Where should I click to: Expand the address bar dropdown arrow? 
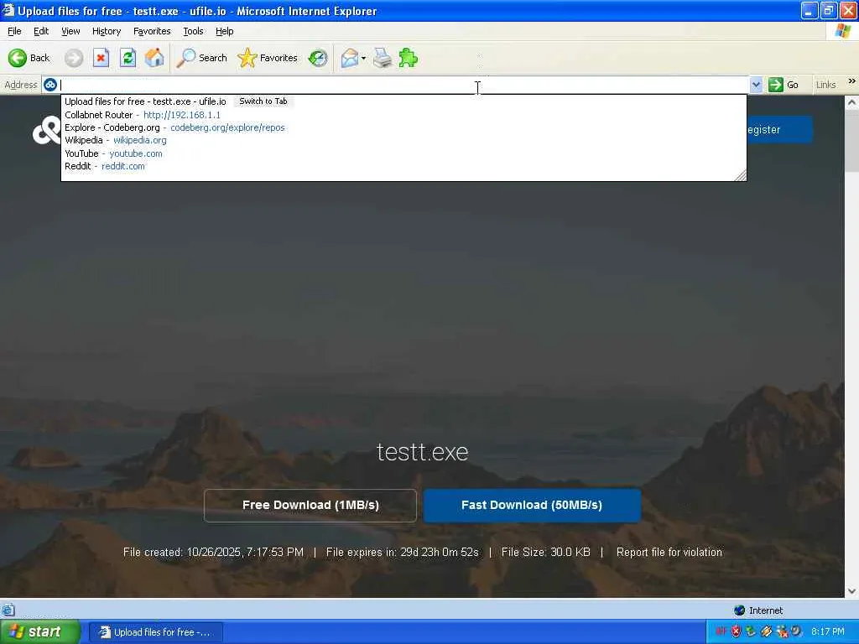[x=756, y=85]
